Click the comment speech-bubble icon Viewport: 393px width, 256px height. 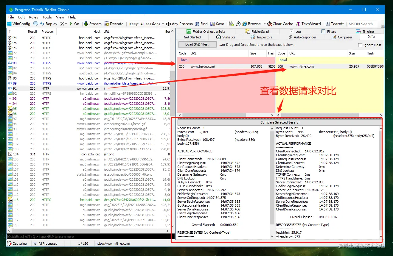tap(35, 24)
